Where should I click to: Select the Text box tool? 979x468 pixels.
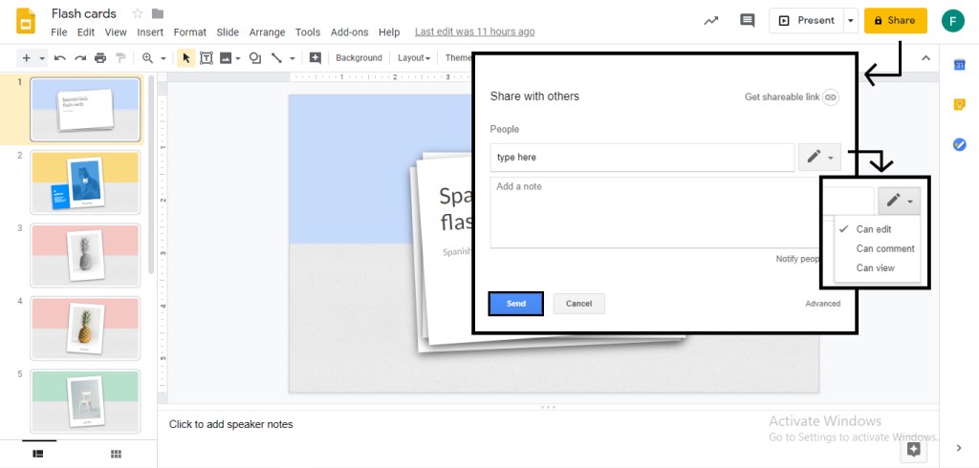click(x=207, y=58)
